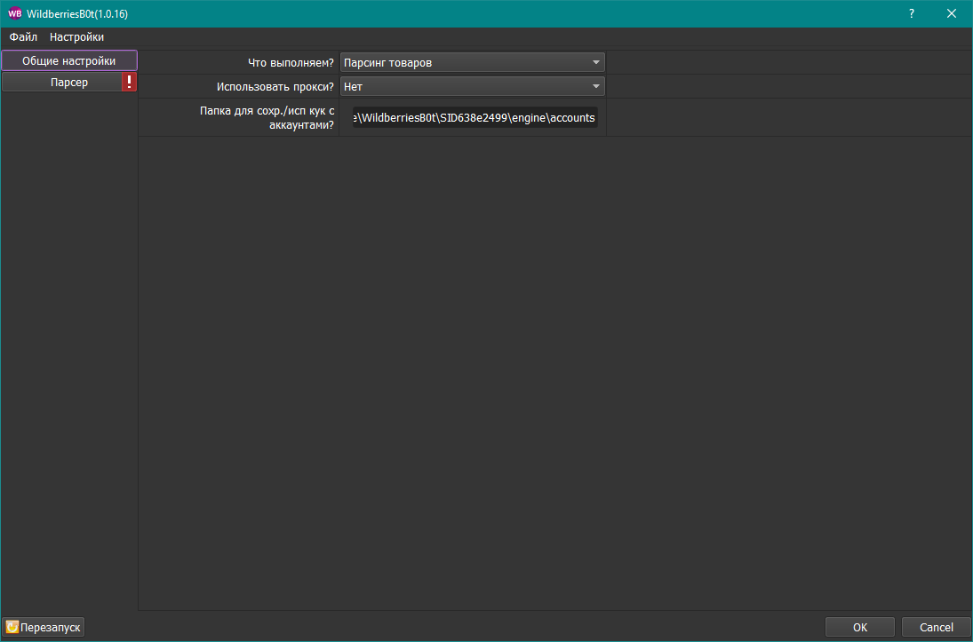Click the 'Использовать прокси?' label
973x642 pixels.
[x=275, y=87]
